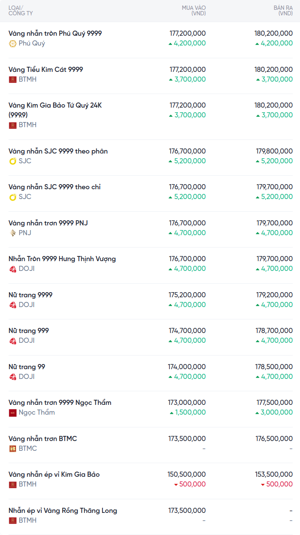Click the PNJ company logo icon
Viewport: 300px width, 535px height.
(13, 233)
